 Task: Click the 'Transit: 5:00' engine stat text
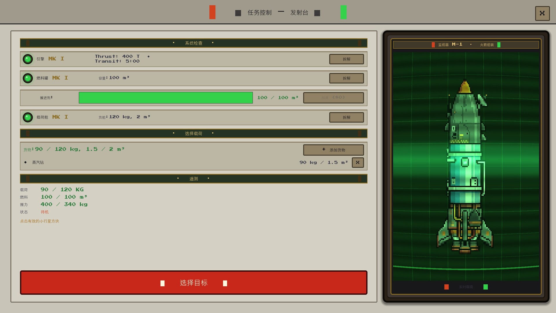(117, 61)
